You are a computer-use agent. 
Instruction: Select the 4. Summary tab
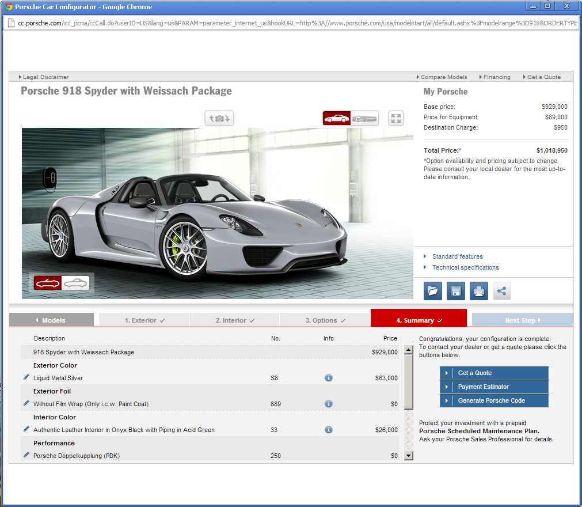pos(419,318)
